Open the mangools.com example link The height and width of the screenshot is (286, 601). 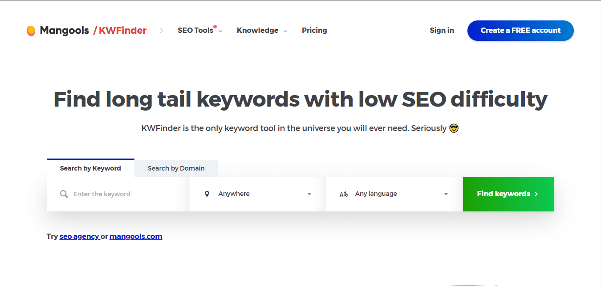pyautogui.click(x=136, y=236)
